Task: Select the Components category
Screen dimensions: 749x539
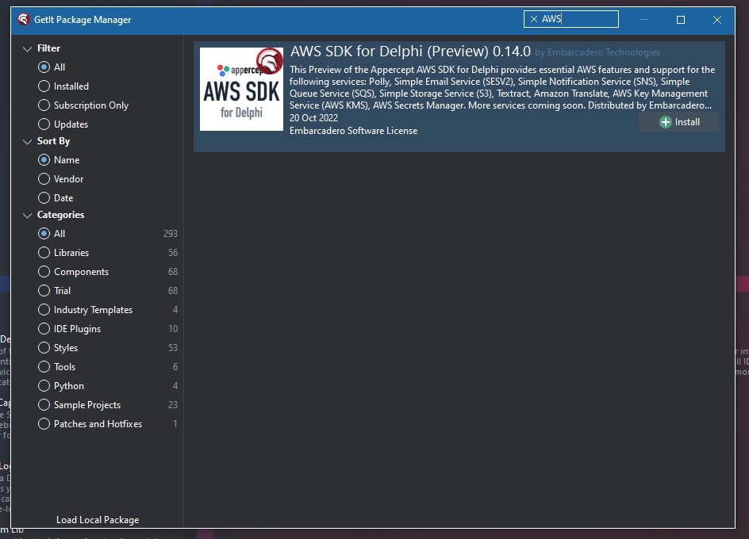Action: point(74,272)
